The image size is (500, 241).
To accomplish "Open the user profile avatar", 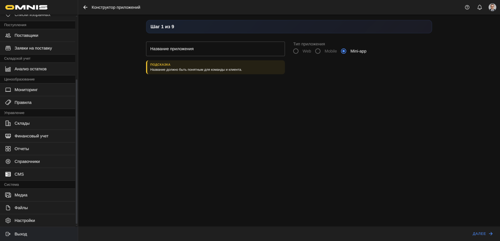I will [492, 7].
